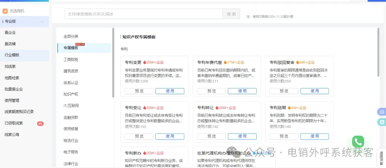
Task: Click the flame icon on 专利转让 card
Action: pos(217,108)
